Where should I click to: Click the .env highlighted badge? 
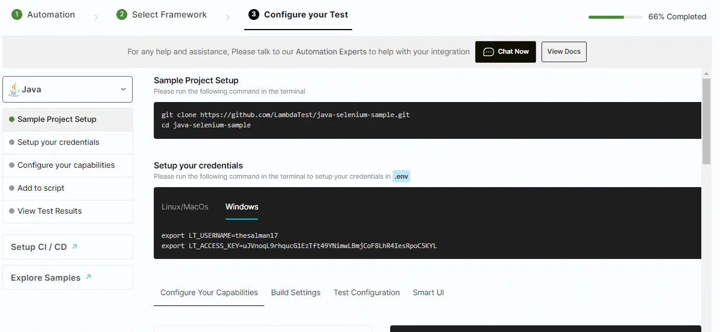402,176
